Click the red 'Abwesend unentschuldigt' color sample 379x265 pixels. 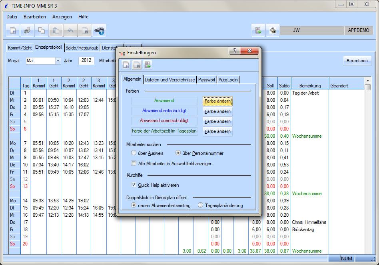[164, 121]
